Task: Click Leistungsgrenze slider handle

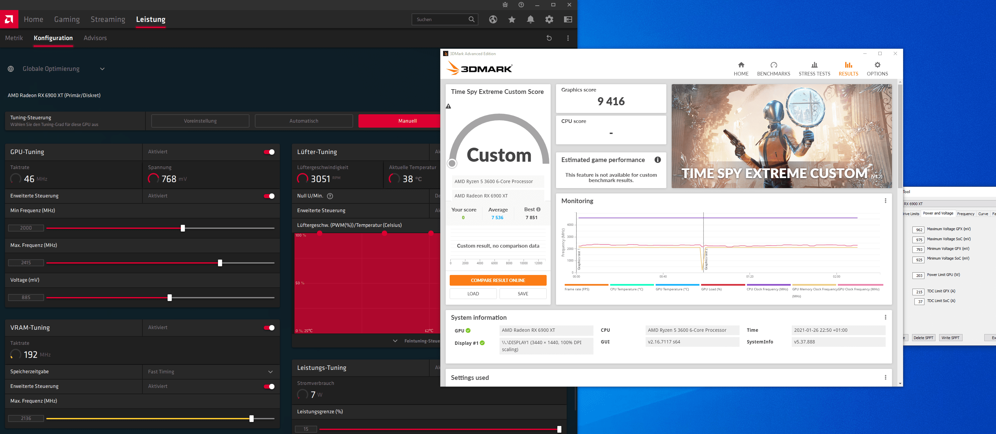Action: click(559, 429)
